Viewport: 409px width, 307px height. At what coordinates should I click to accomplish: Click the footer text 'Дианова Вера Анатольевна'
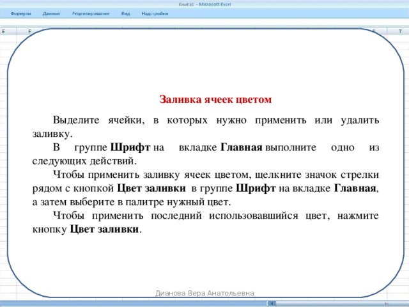tap(204, 293)
